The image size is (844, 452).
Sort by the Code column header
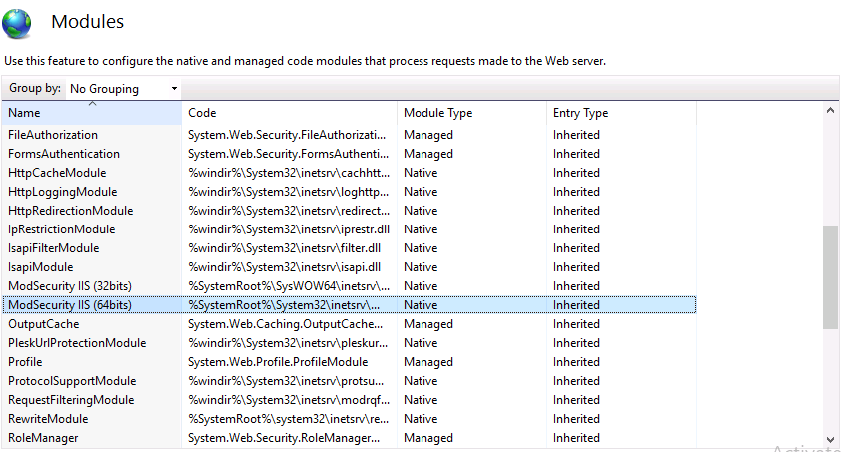click(x=289, y=113)
